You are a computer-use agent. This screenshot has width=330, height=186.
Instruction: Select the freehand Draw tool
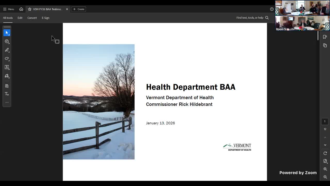pos(7,59)
